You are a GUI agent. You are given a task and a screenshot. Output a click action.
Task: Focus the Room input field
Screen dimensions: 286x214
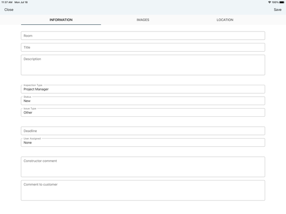[143, 36]
